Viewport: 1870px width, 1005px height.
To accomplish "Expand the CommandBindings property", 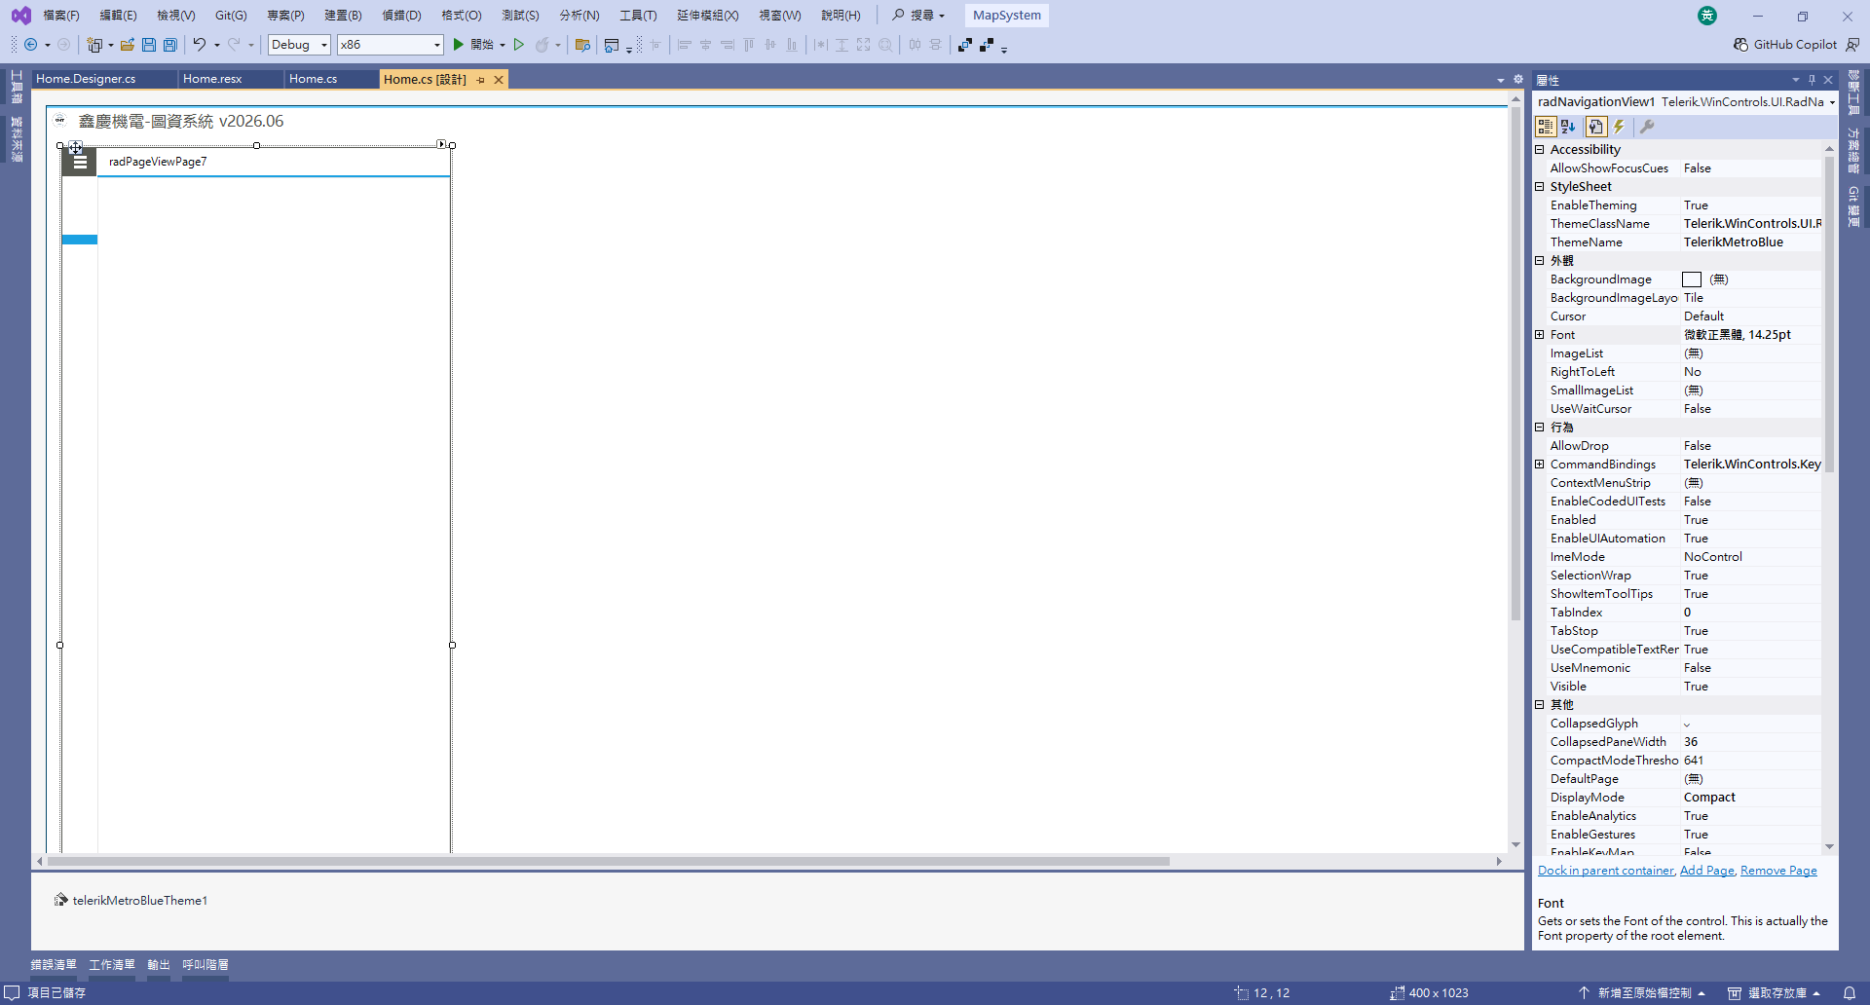I will (x=1540, y=465).
